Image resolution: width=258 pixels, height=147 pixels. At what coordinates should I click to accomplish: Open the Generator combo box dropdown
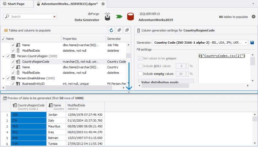(x=246, y=43)
